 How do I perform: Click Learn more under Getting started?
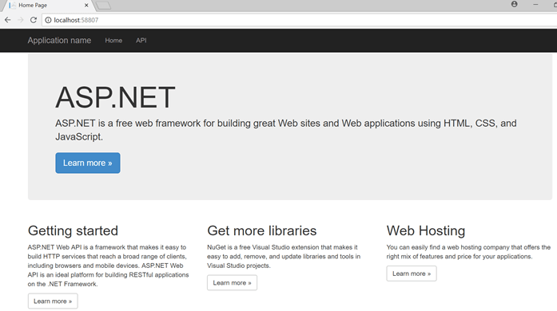point(53,301)
